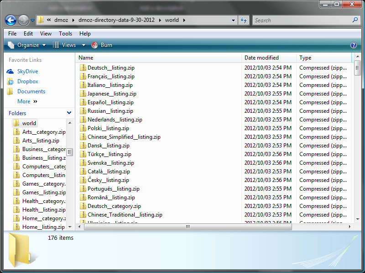Select the Japanese__listing.zip file icon
Viewport: 365px width, 273px height.
(x=83, y=94)
